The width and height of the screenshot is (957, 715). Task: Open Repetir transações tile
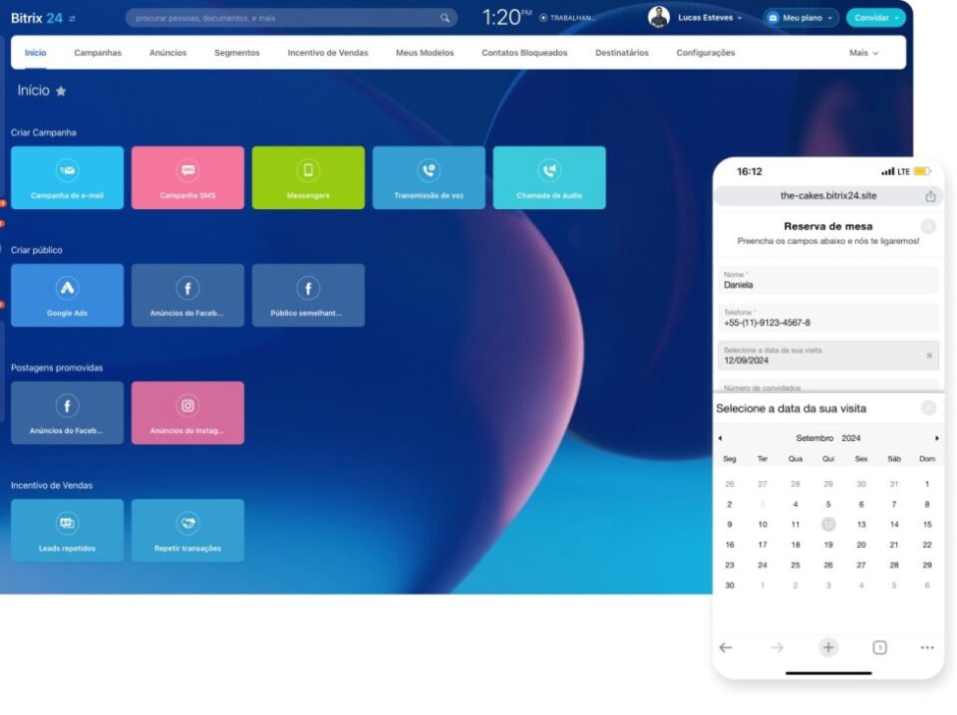point(187,531)
